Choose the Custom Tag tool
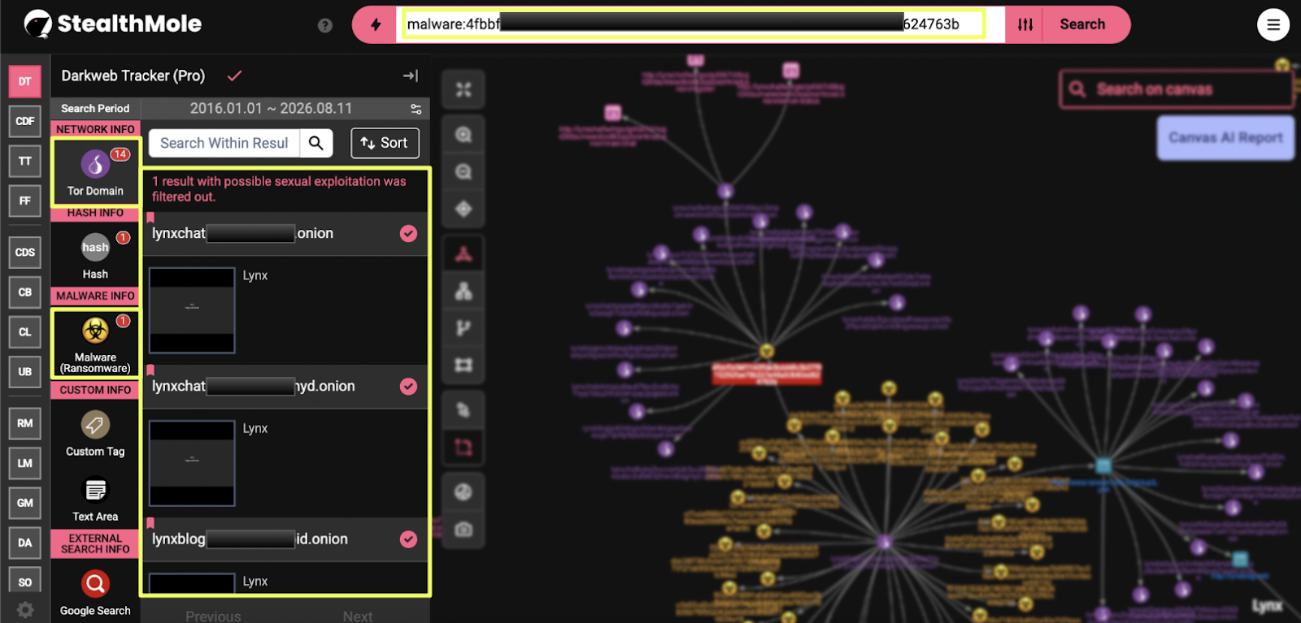The width and height of the screenshot is (1301, 623). tap(95, 434)
